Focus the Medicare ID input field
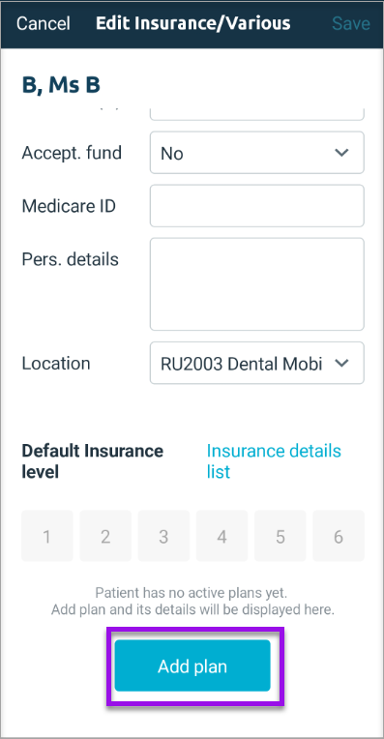The height and width of the screenshot is (739, 384). point(256,205)
